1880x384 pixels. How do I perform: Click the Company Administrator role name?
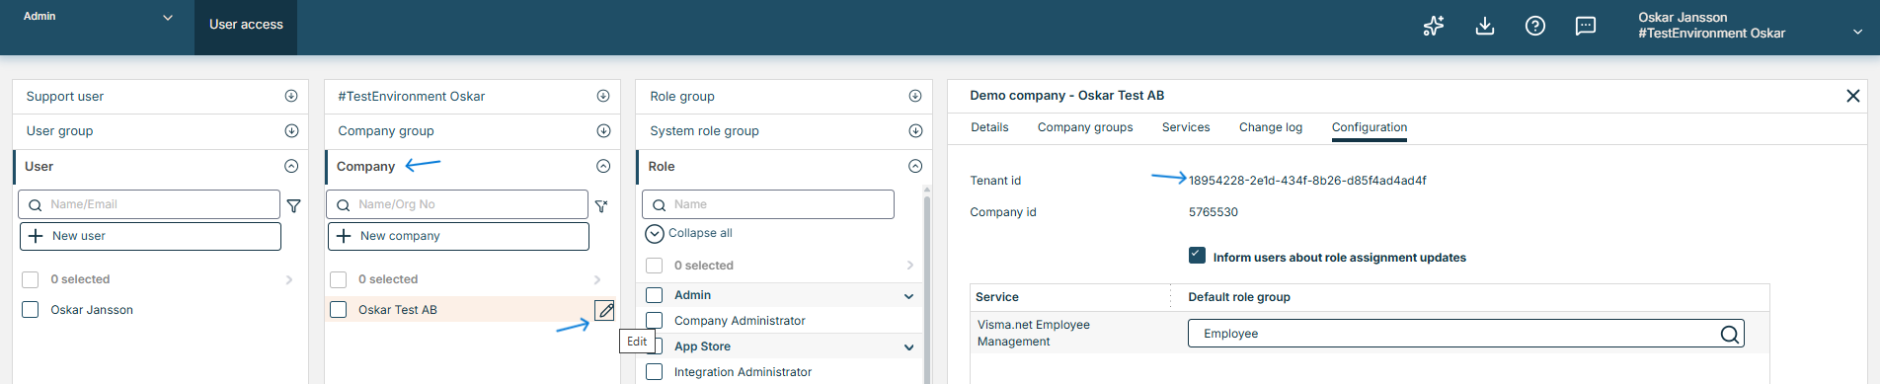point(740,321)
